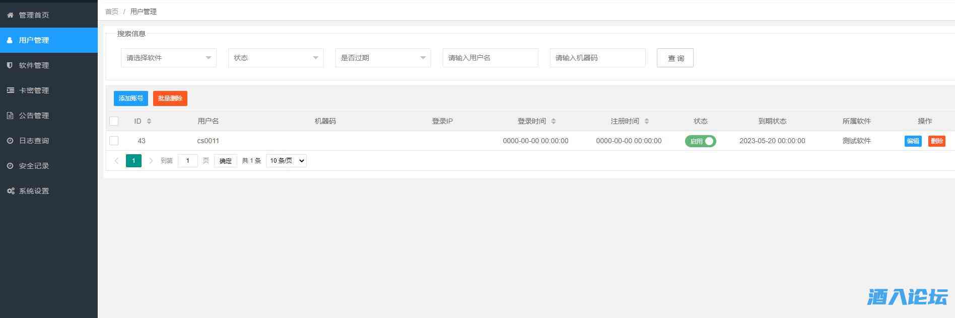Viewport: 955px width, 318px height.
Task: Click the shield icon beside 软件管理
Action: click(10, 65)
